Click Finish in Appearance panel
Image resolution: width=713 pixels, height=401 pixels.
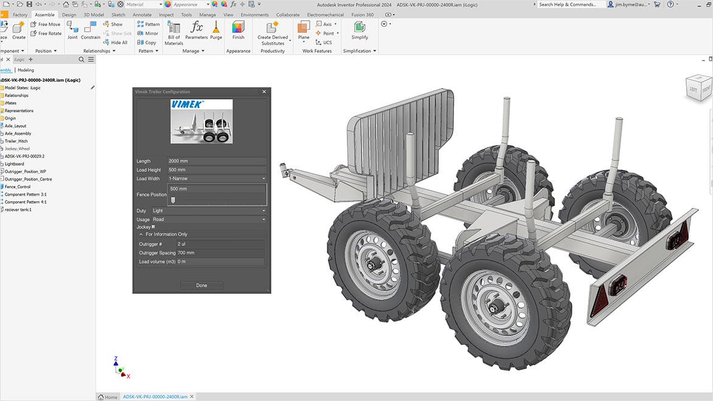point(238,30)
